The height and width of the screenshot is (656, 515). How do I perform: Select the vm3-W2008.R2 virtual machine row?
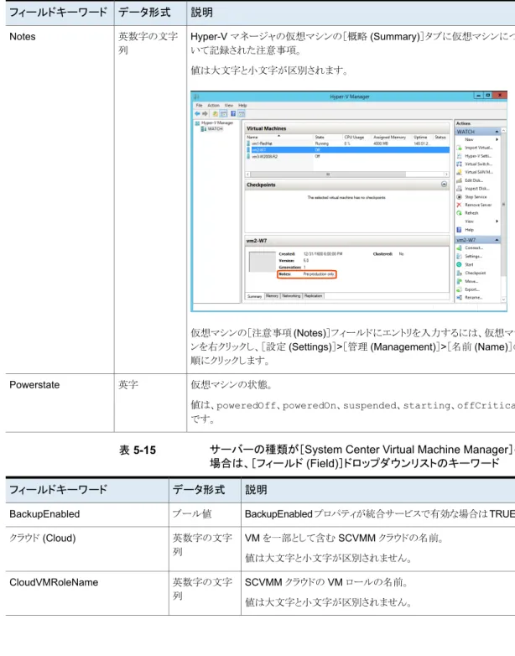(x=347, y=157)
